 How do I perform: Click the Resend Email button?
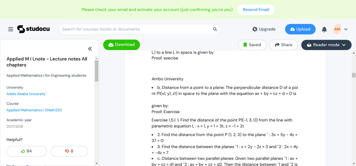256,9
